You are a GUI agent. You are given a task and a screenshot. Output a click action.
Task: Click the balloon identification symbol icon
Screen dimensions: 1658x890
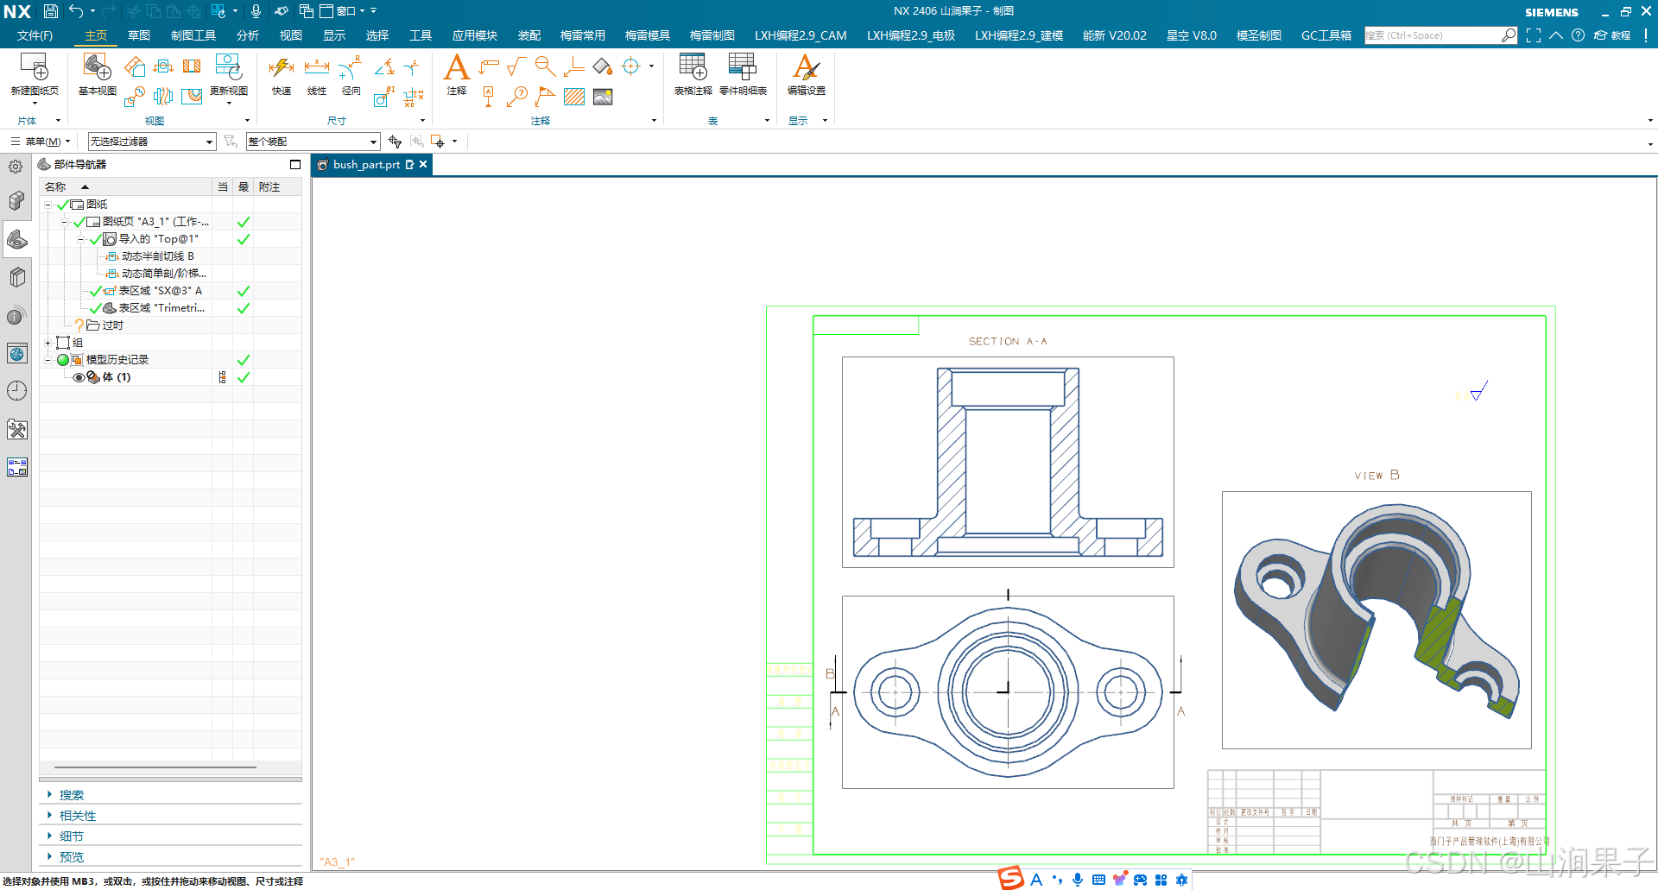coord(517,97)
